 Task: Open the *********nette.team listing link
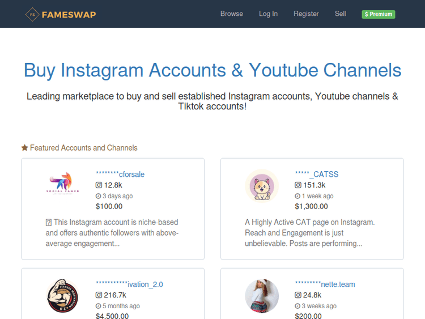coord(325,284)
